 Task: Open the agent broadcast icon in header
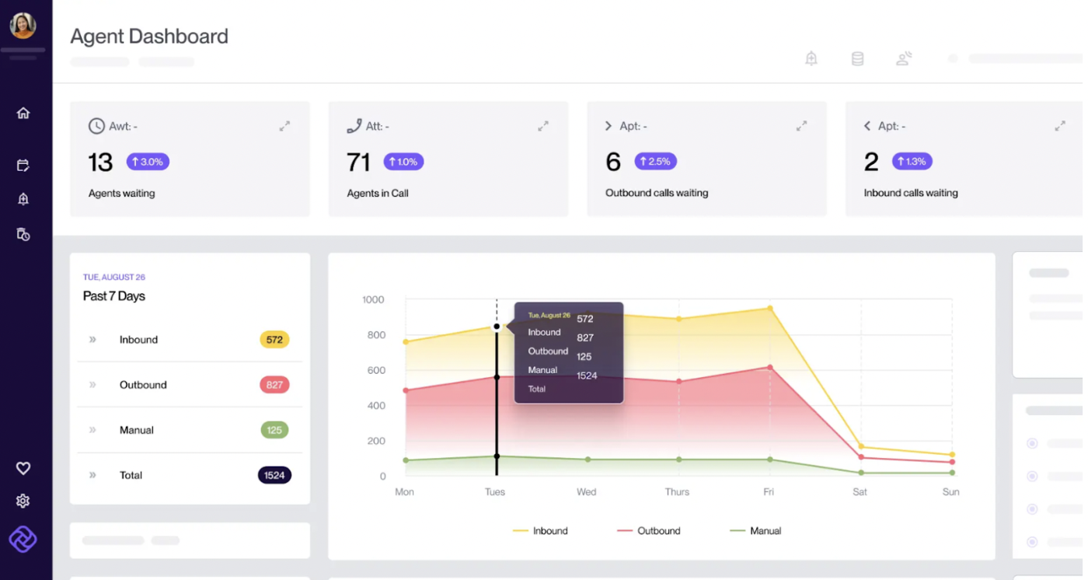tap(904, 58)
